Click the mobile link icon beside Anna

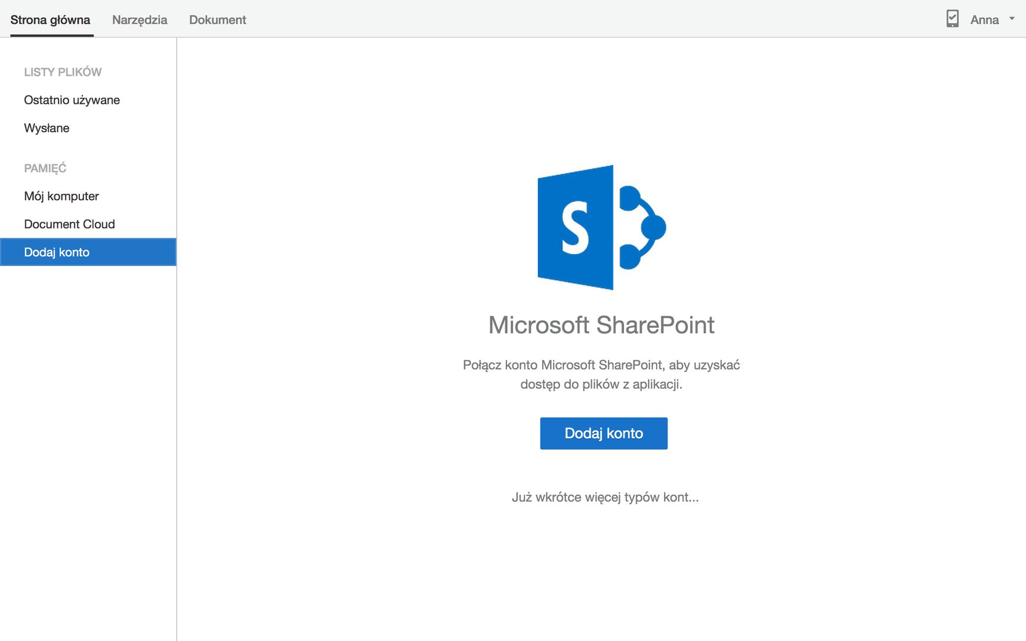point(953,19)
